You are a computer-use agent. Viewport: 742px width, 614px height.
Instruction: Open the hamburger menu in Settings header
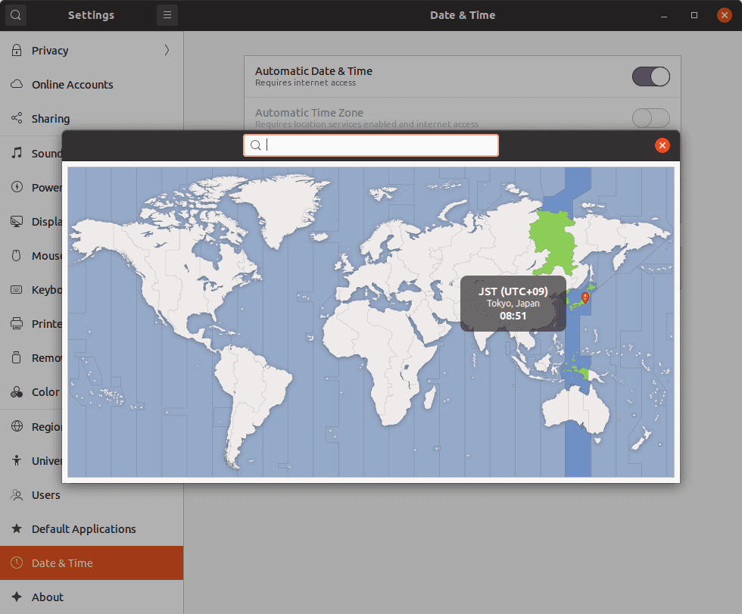click(x=167, y=15)
